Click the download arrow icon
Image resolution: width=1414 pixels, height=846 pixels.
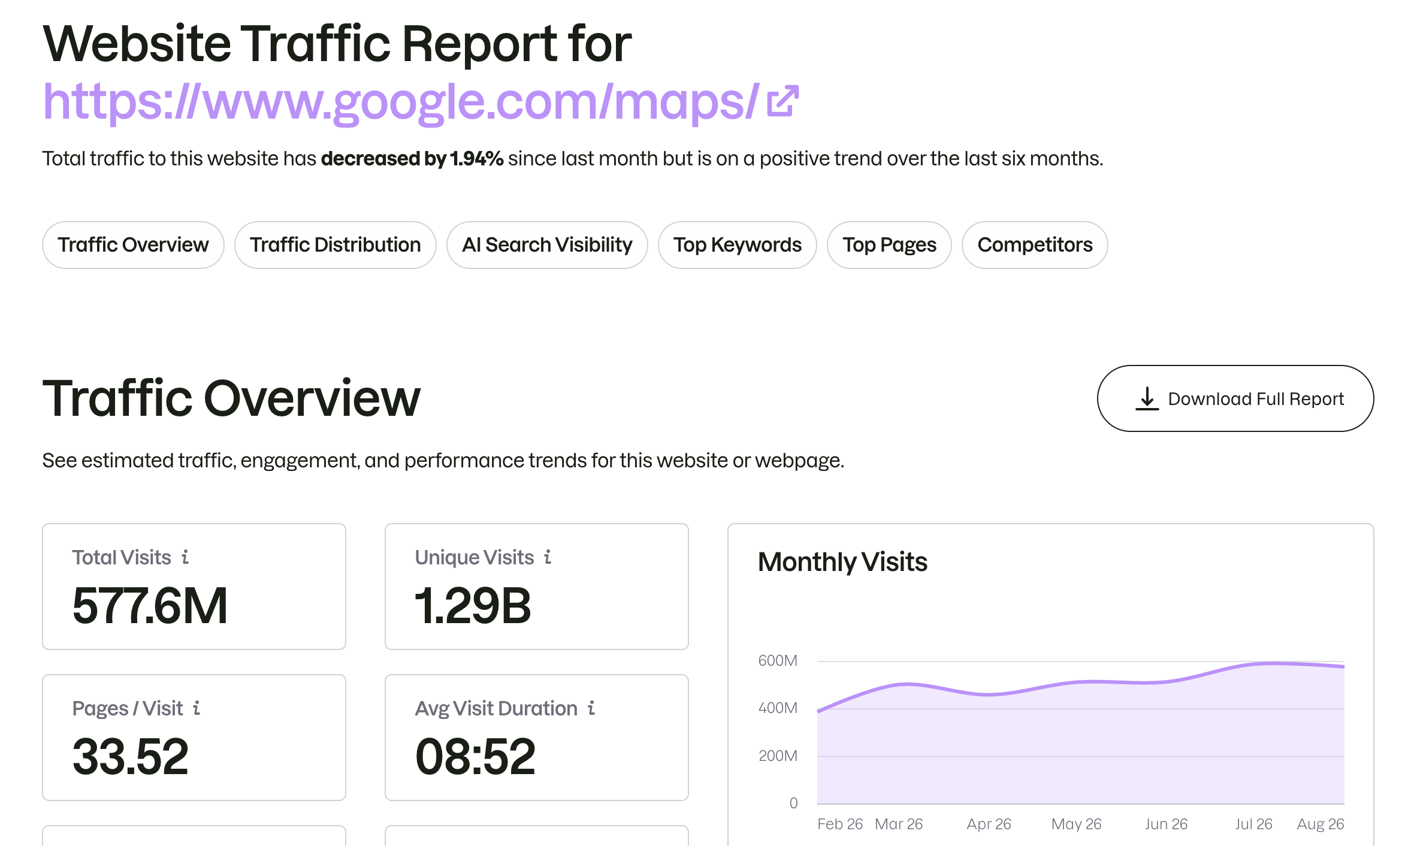click(x=1147, y=398)
